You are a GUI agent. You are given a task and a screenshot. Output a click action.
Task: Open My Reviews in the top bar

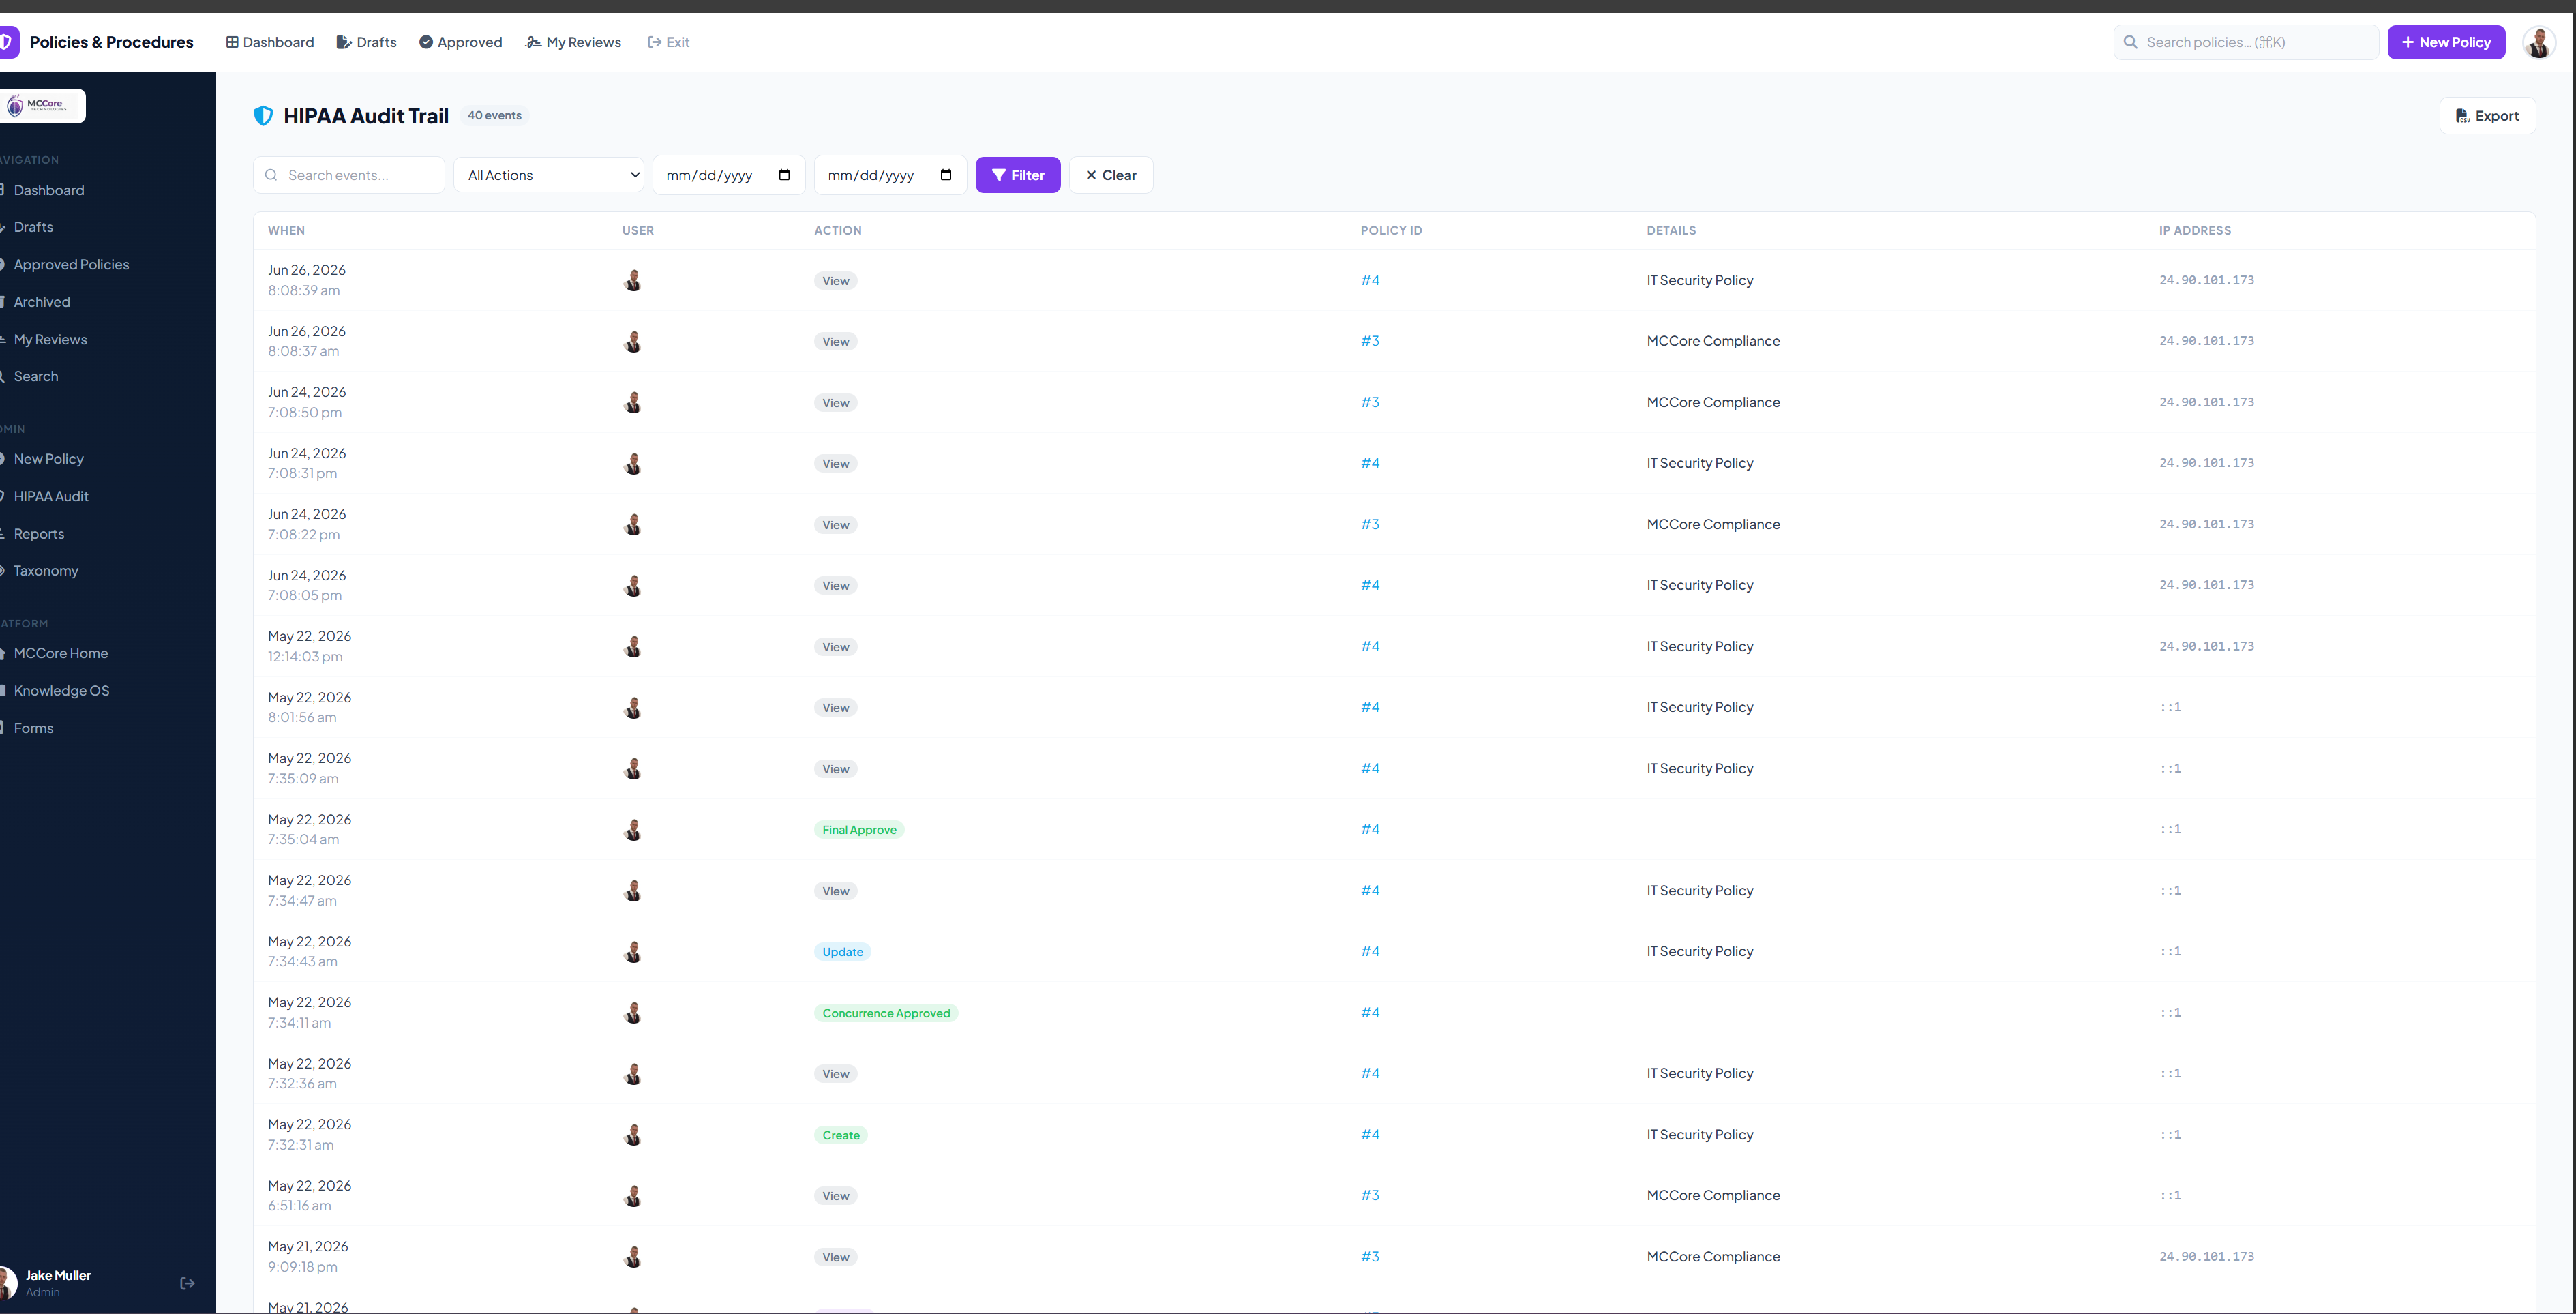coord(573,42)
